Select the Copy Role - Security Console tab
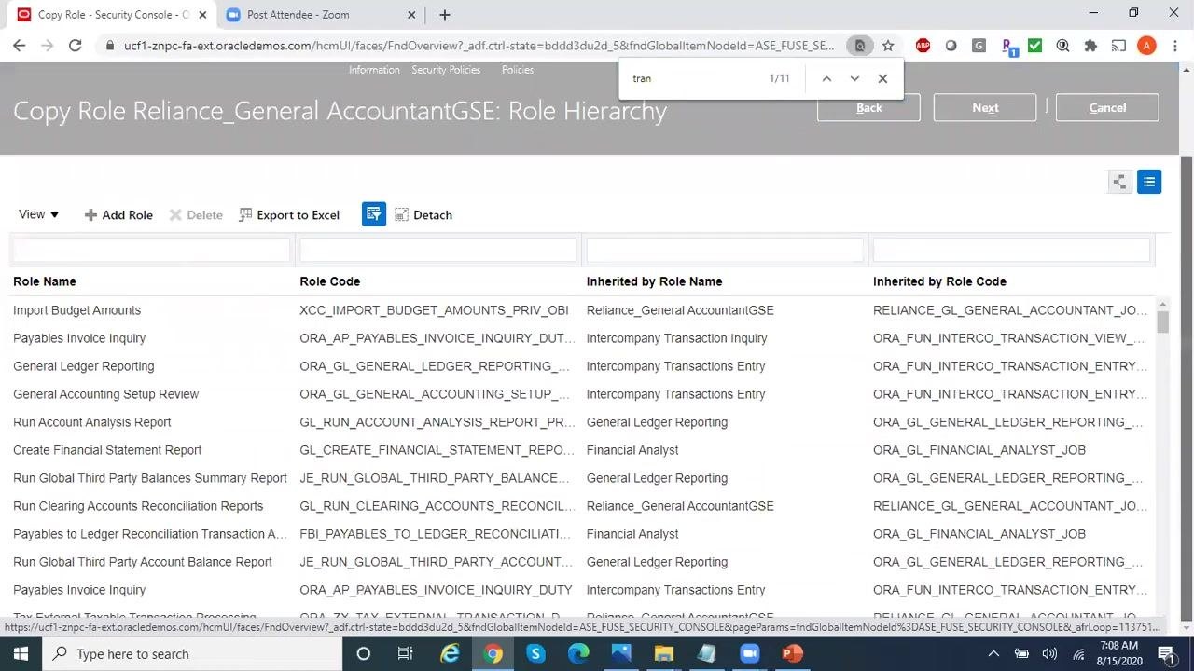Viewport: 1194px width, 671px height. (112, 15)
